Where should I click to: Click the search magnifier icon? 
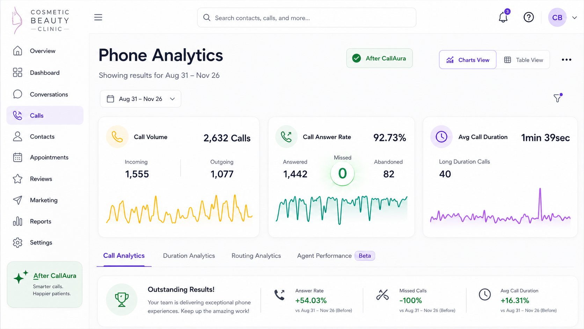207,17
